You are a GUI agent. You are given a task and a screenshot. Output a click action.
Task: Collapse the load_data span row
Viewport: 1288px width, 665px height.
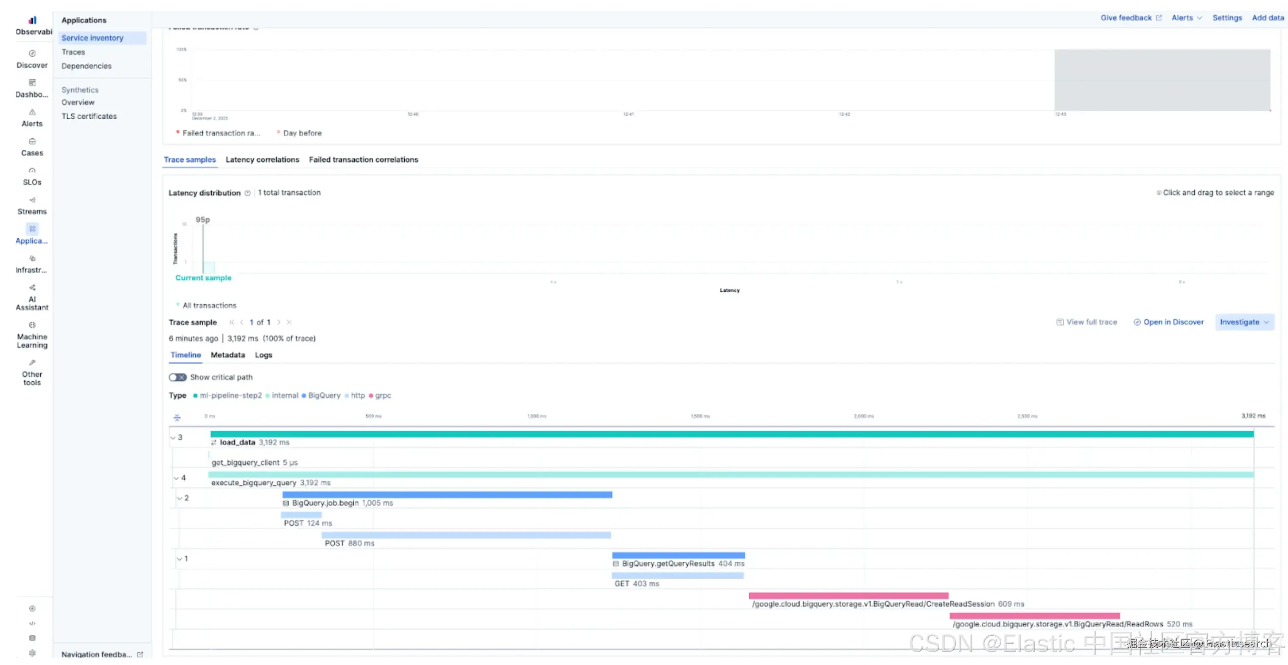click(x=173, y=438)
